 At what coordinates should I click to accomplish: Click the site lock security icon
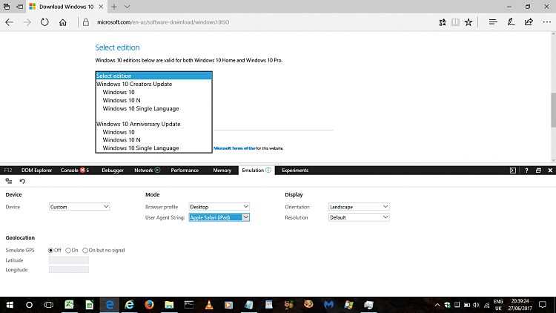coord(86,22)
